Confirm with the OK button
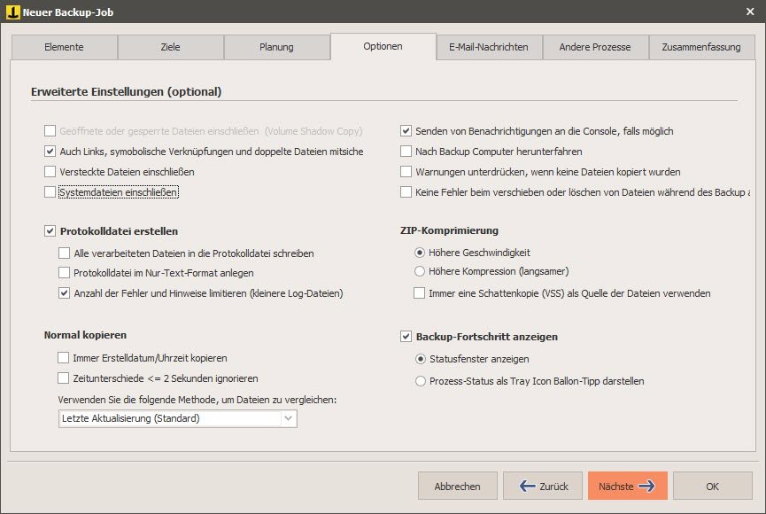The width and height of the screenshot is (766, 514). click(713, 486)
